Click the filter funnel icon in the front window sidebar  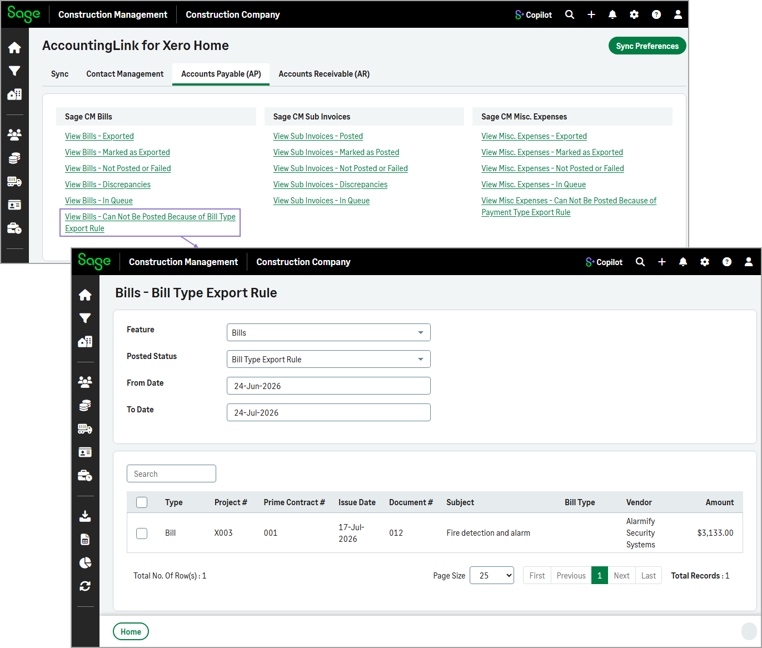coord(85,318)
